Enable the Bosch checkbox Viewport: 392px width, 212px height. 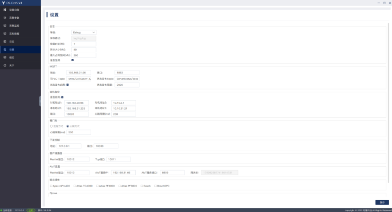click(x=142, y=186)
